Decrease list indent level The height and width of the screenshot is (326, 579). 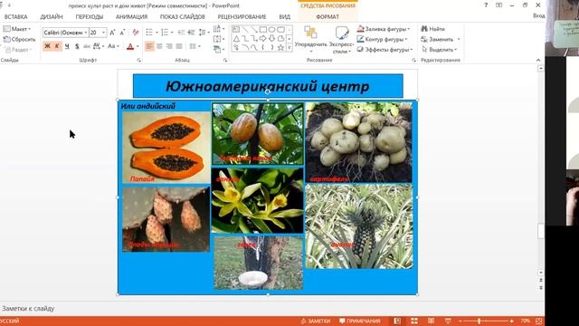coord(181,33)
